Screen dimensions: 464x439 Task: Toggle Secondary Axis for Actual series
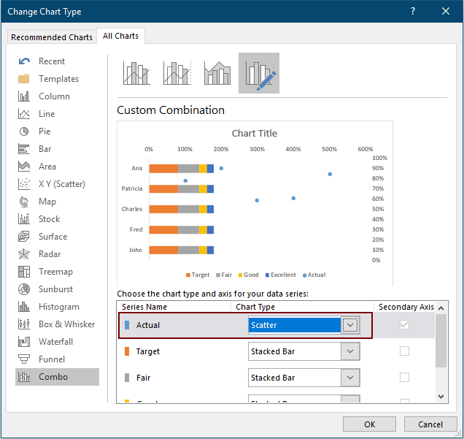(x=404, y=325)
